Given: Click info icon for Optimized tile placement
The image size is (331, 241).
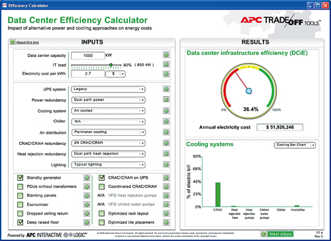Looking at the screenshot, I should (166, 222).
